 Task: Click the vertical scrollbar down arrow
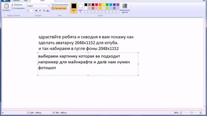click(204, 106)
